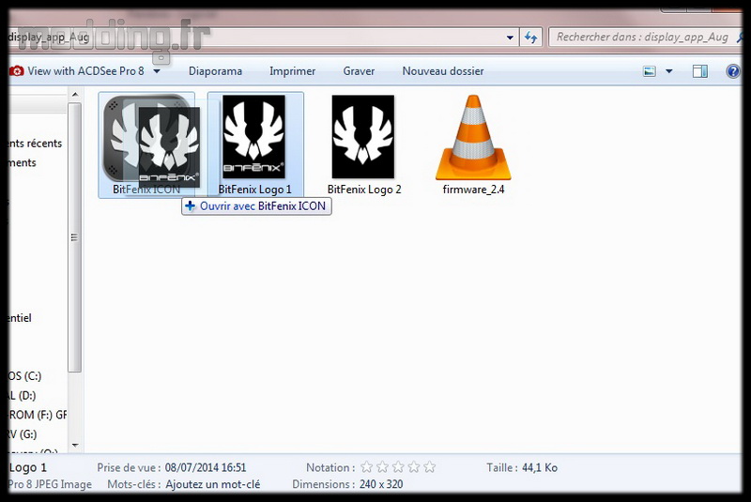Rate with the first Notation star
The height and width of the screenshot is (502, 751).
pyautogui.click(x=366, y=466)
